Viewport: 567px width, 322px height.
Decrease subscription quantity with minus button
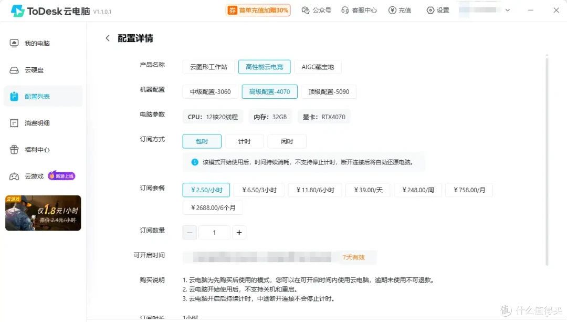pos(190,232)
